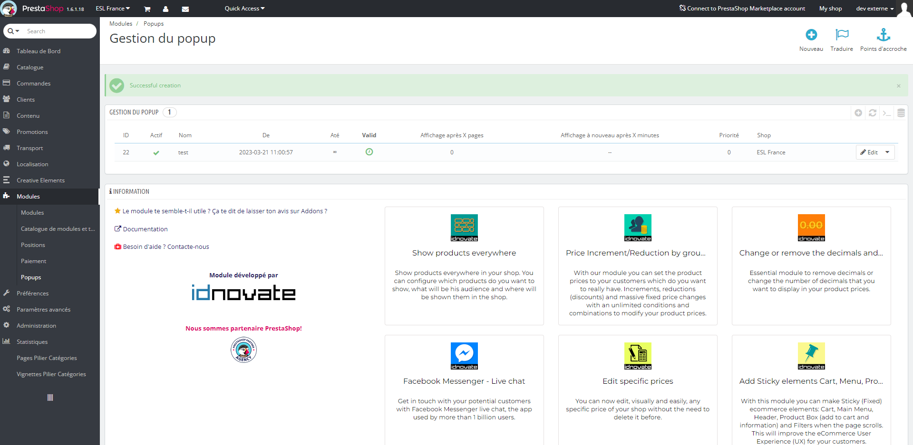Open Points d'accroche anchor icon

point(884,35)
